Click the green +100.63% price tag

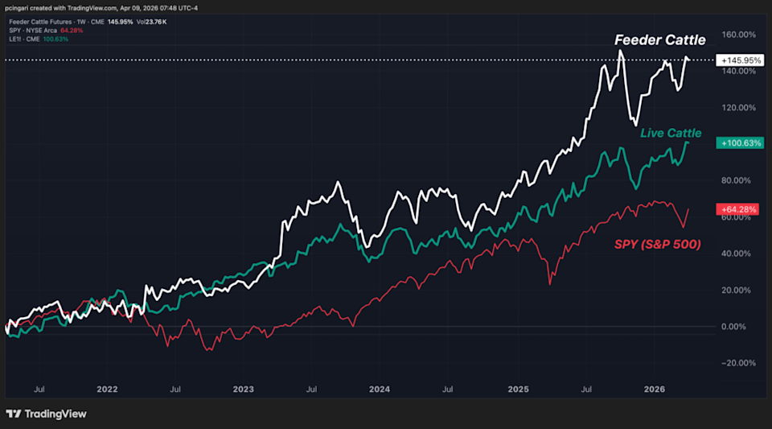click(738, 142)
